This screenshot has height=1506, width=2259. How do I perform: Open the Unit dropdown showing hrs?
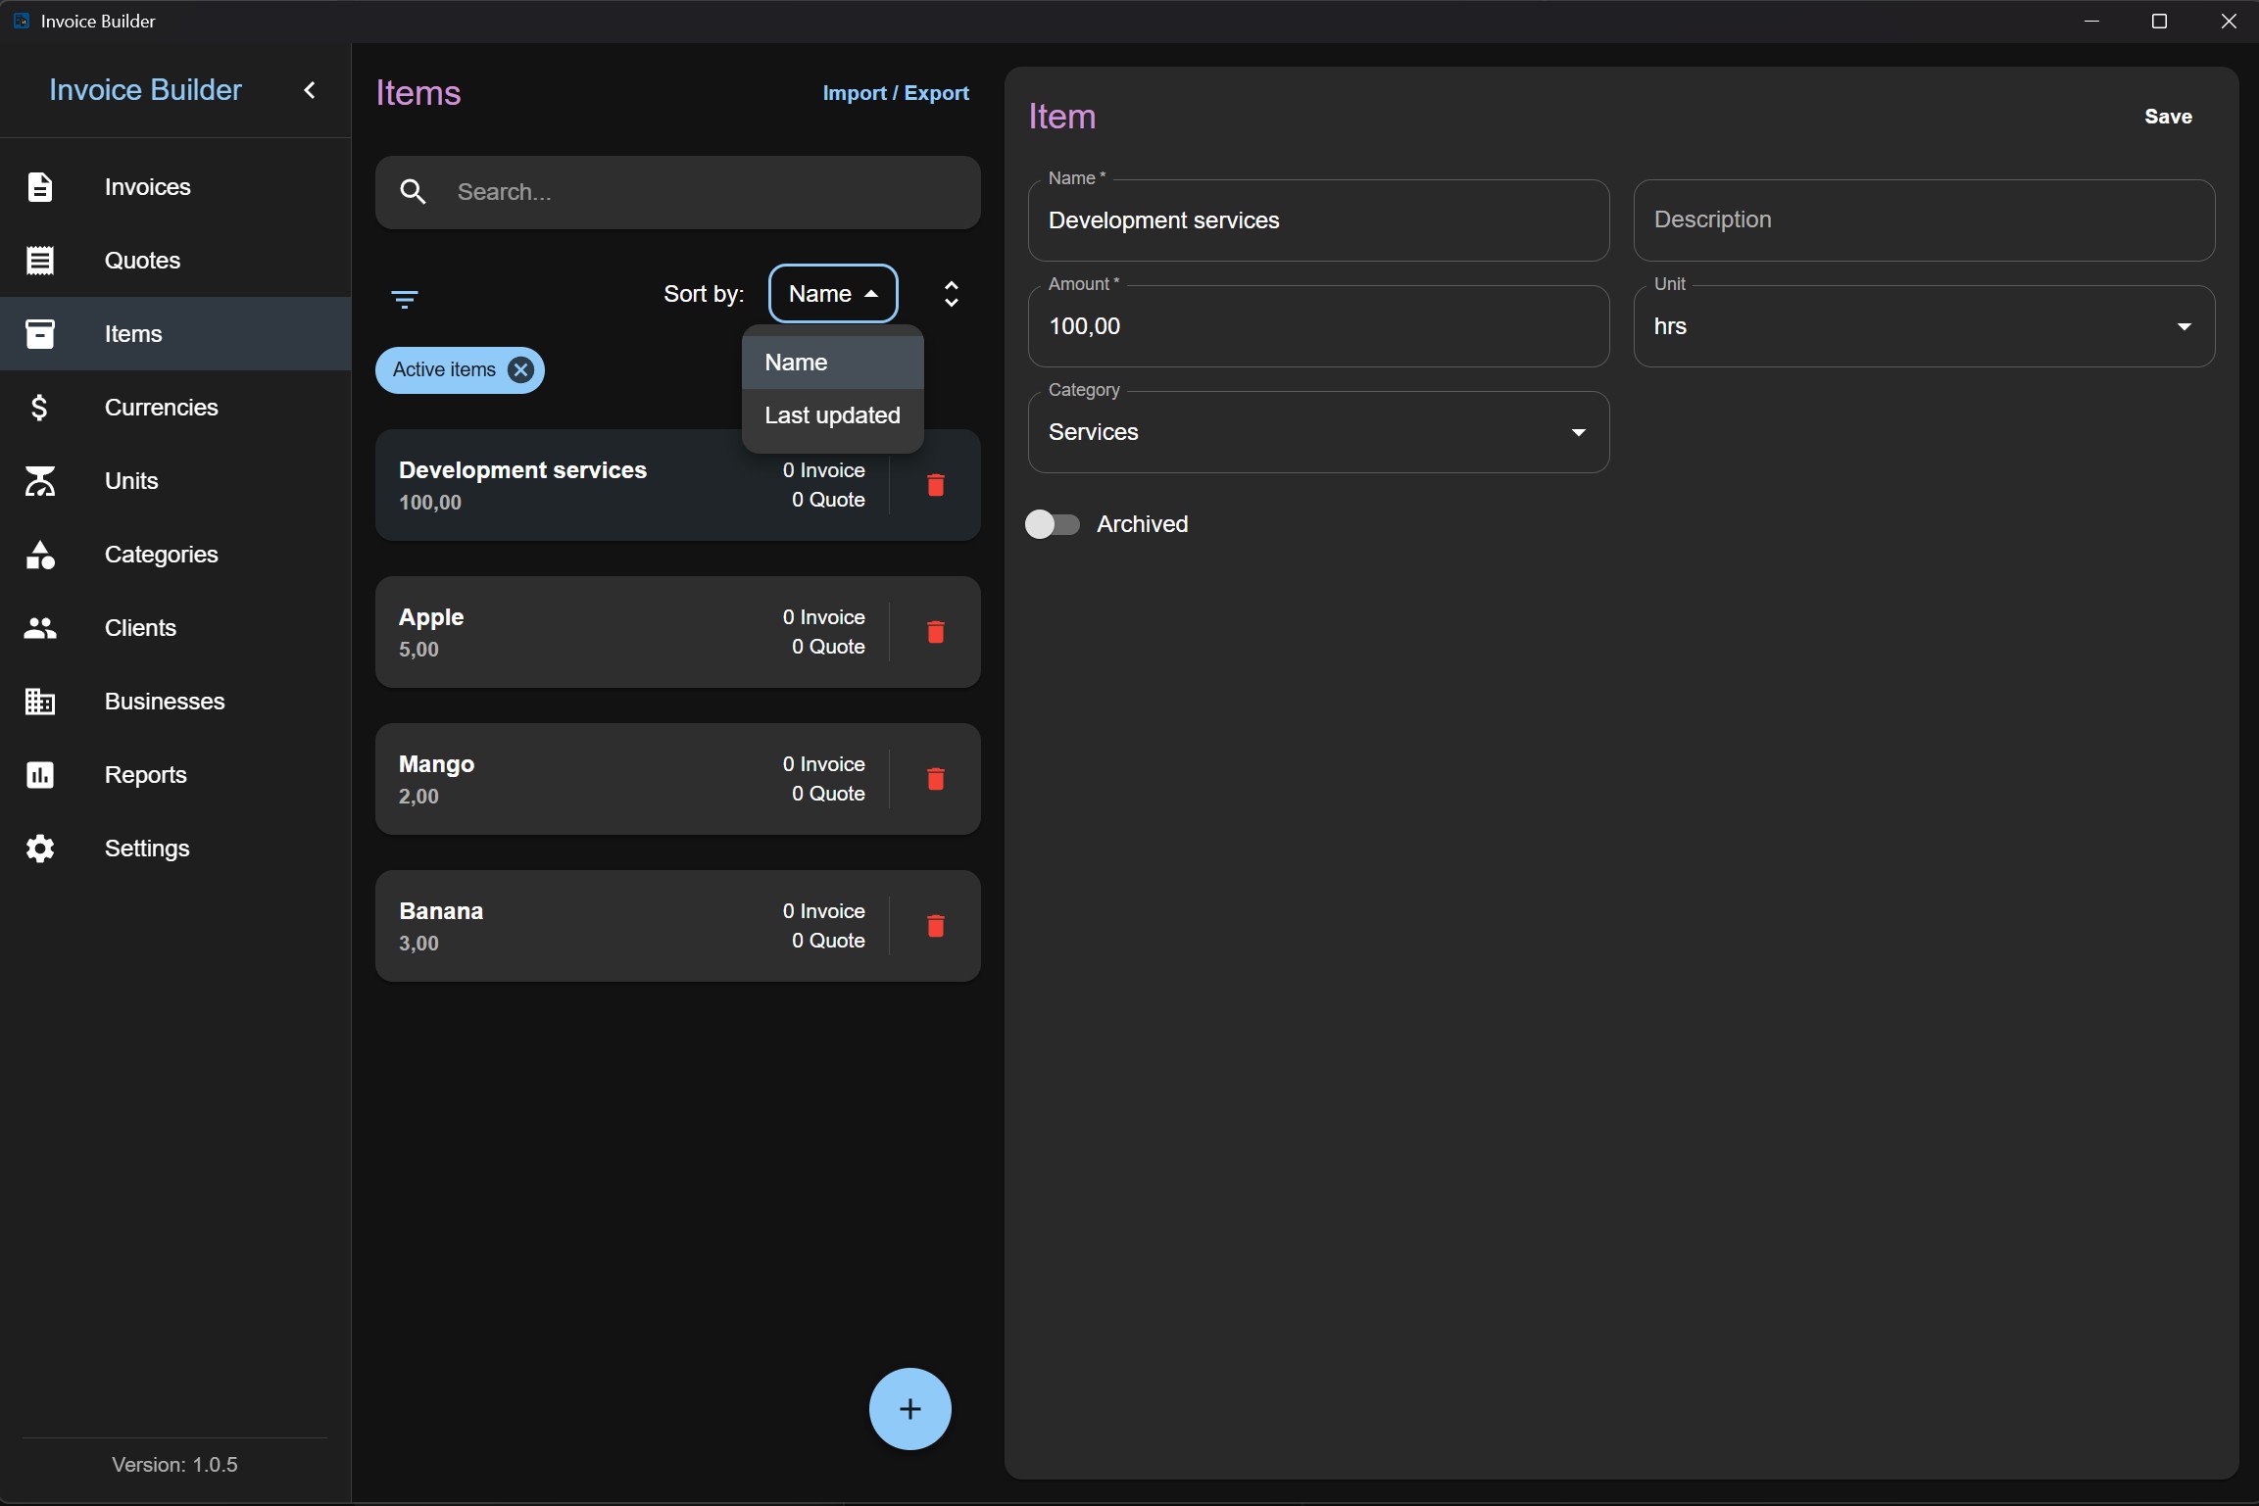[1924, 326]
